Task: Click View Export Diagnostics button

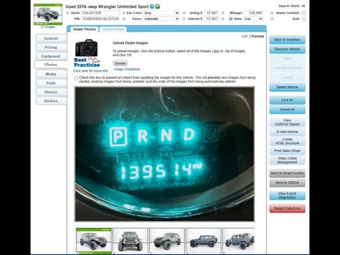Action: [x=287, y=195]
